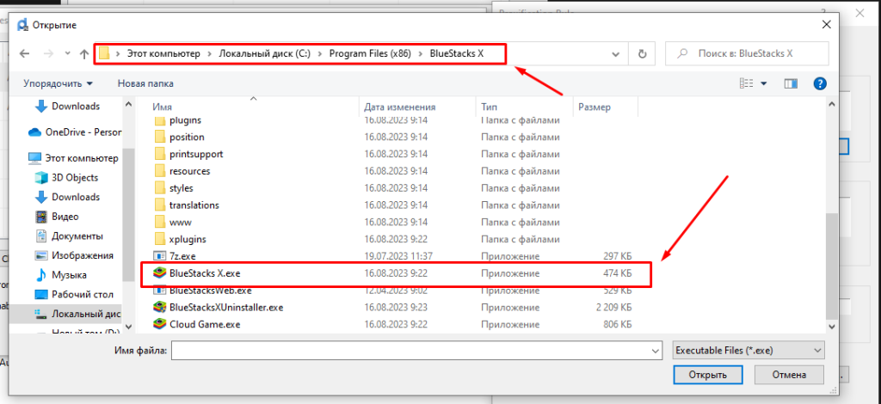
Task: Select the printsupport folder
Action: click(196, 154)
